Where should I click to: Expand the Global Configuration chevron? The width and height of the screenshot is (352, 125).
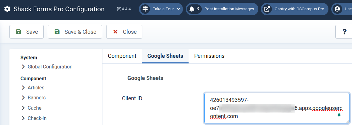tap(23, 67)
